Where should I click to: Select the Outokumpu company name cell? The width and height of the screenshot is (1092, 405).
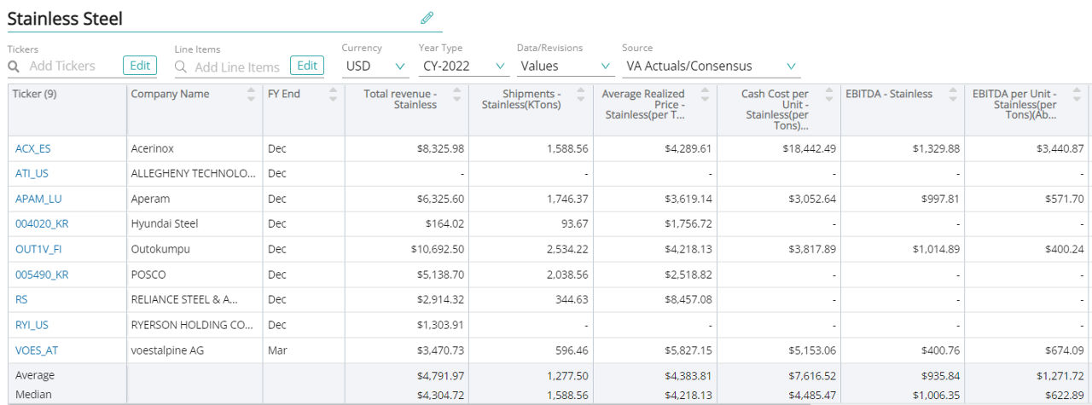tap(195, 249)
